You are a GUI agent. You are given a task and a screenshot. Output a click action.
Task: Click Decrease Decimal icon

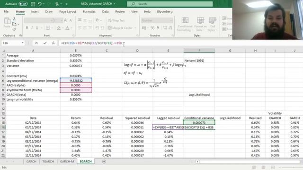pos(170,28)
